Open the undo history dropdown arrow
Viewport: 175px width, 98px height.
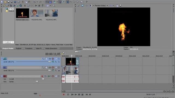click(x=37, y=2)
